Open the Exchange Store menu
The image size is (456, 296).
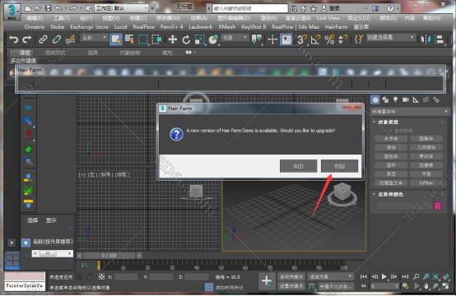(89, 27)
